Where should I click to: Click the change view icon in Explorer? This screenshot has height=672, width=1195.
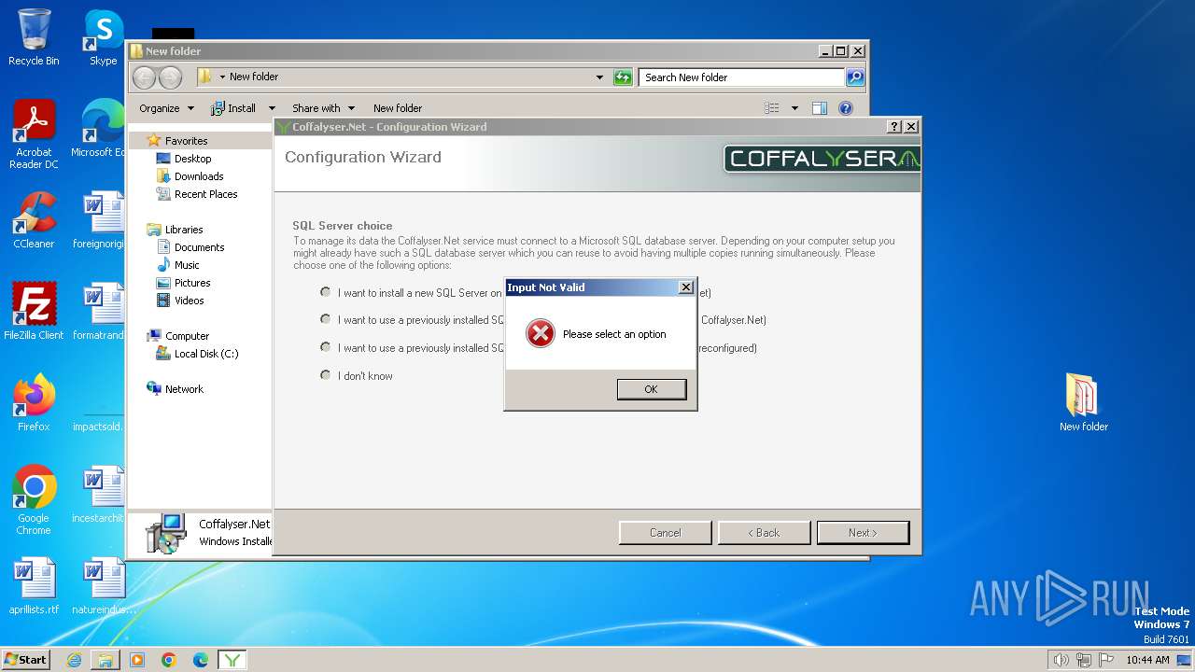tap(772, 108)
